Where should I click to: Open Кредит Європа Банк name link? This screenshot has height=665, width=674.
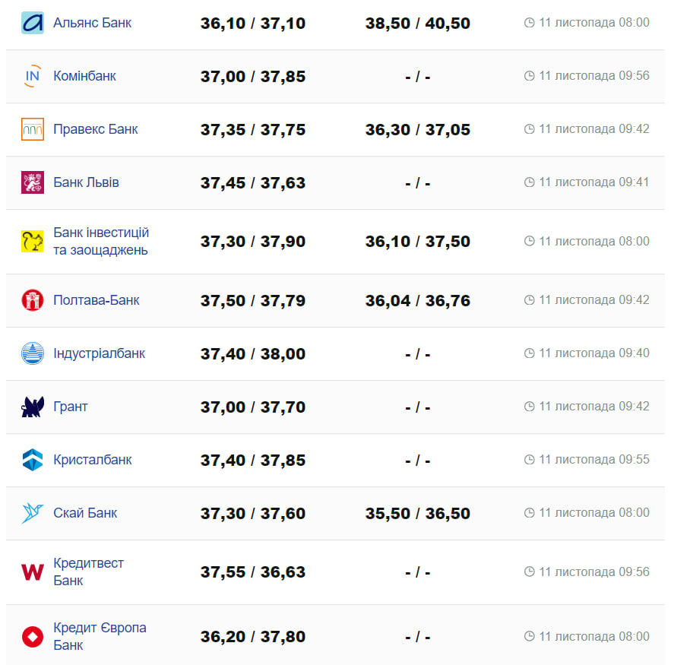click(x=100, y=636)
